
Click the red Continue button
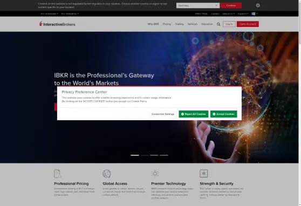point(231,5)
